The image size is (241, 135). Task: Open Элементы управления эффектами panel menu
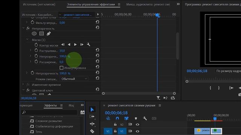tap(119, 4)
